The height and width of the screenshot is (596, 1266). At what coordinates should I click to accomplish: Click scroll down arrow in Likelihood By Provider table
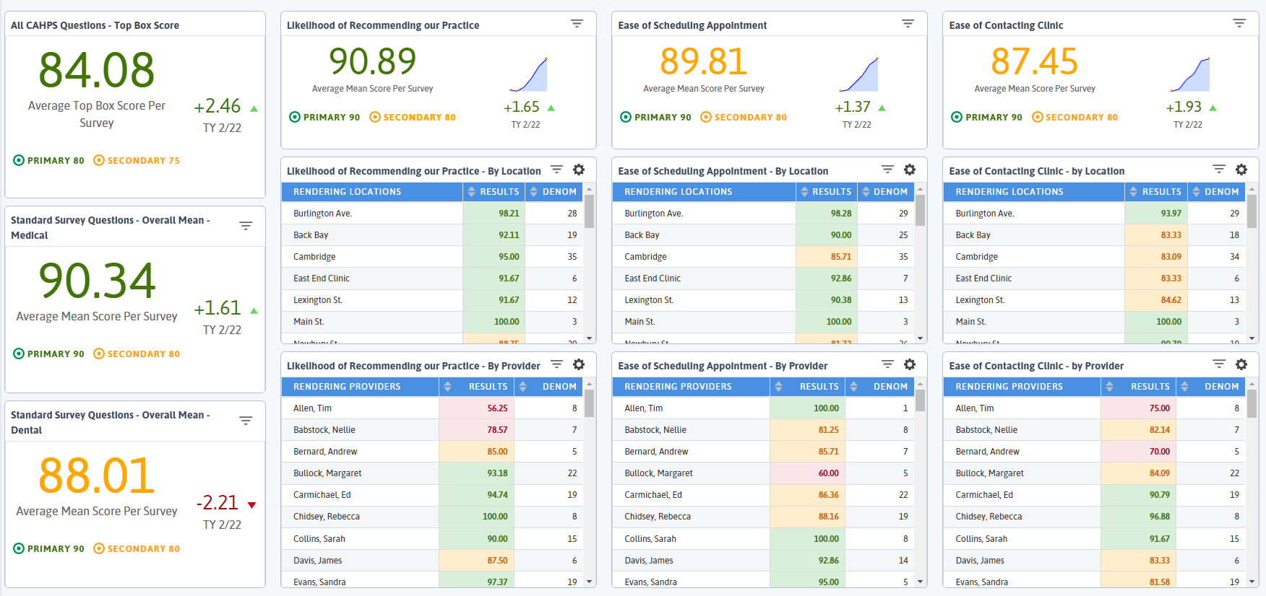pyautogui.click(x=589, y=581)
